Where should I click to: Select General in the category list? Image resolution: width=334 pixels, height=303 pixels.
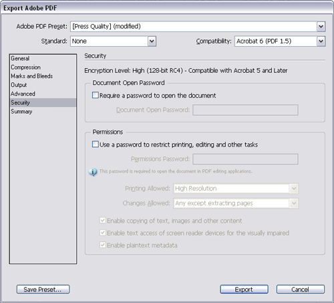pos(43,58)
